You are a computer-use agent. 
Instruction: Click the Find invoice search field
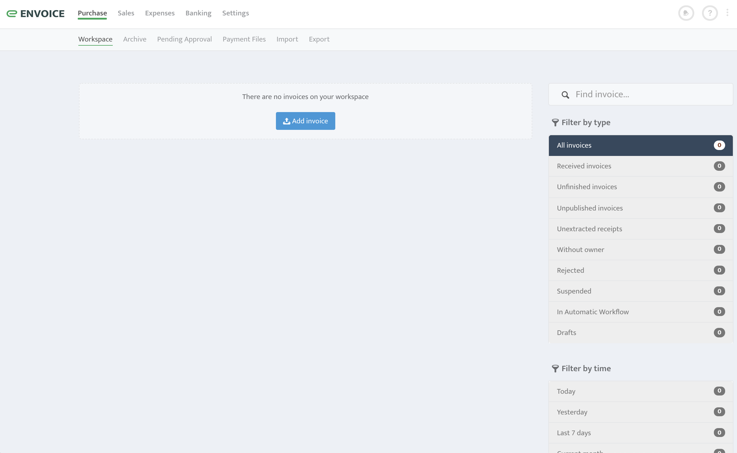click(641, 94)
